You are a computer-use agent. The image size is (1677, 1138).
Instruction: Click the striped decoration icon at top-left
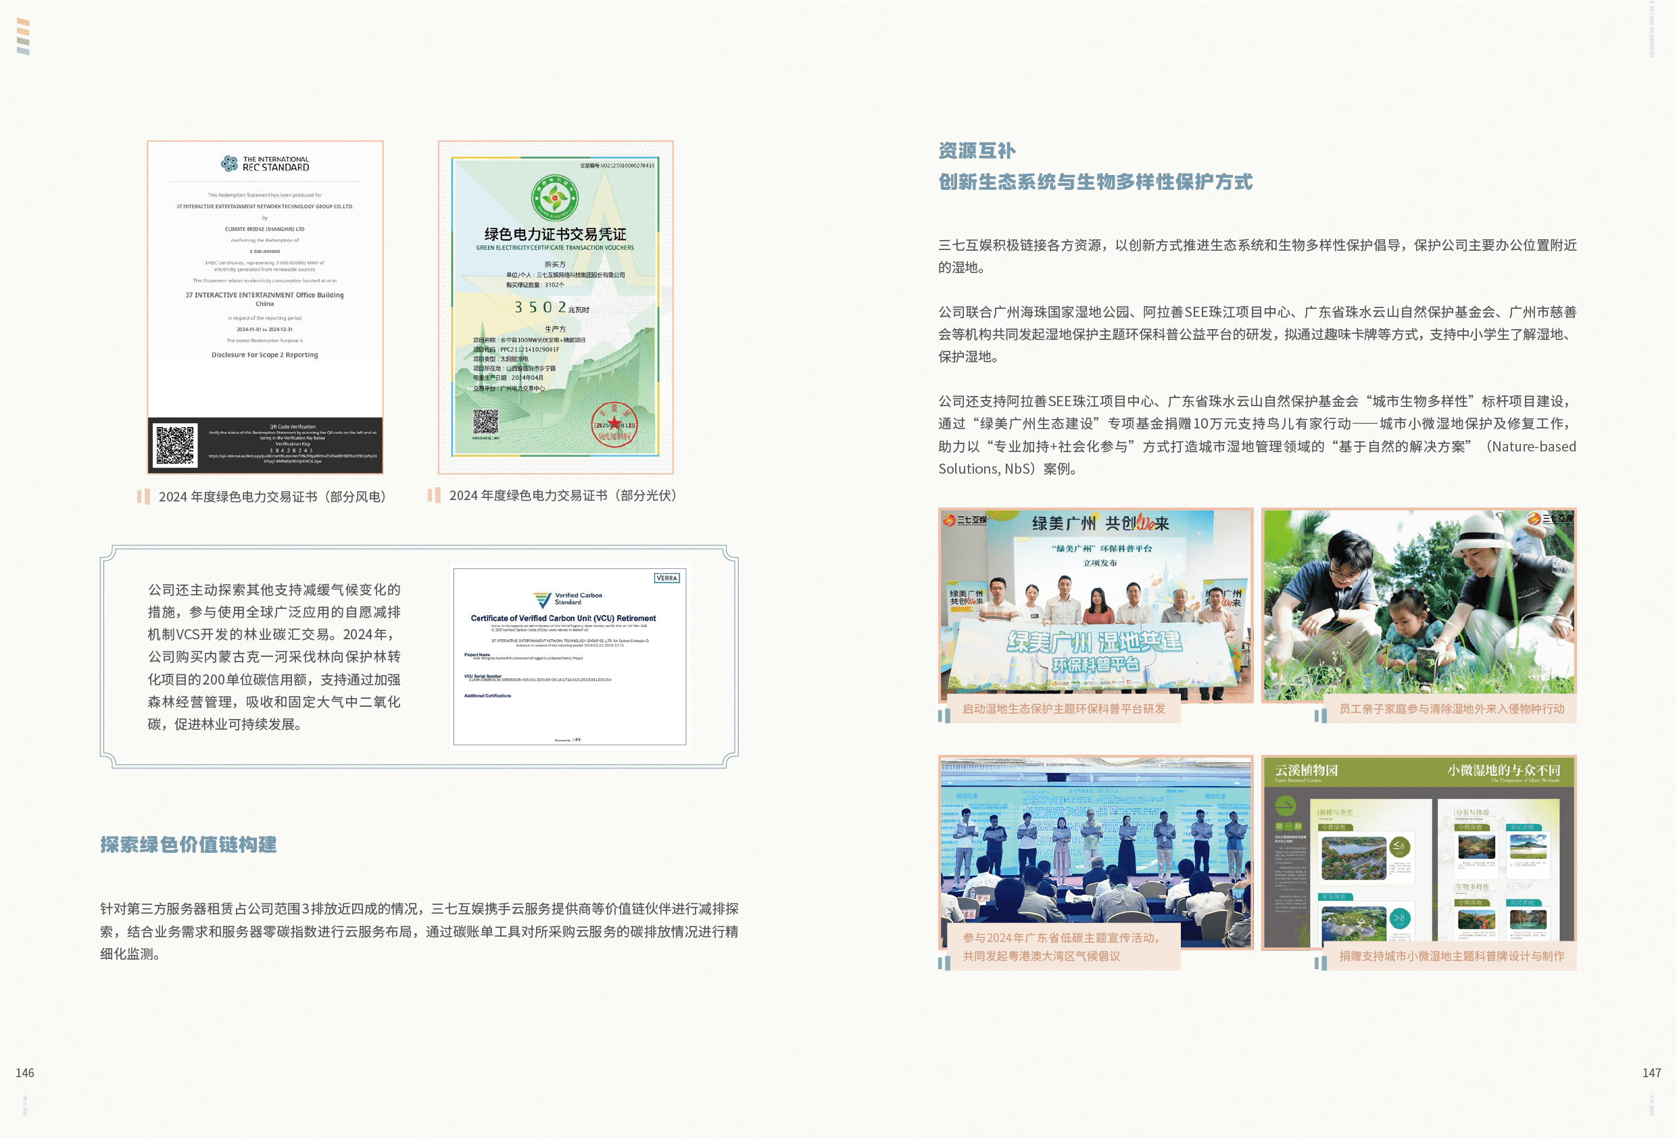pyautogui.click(x=23, y=36)
